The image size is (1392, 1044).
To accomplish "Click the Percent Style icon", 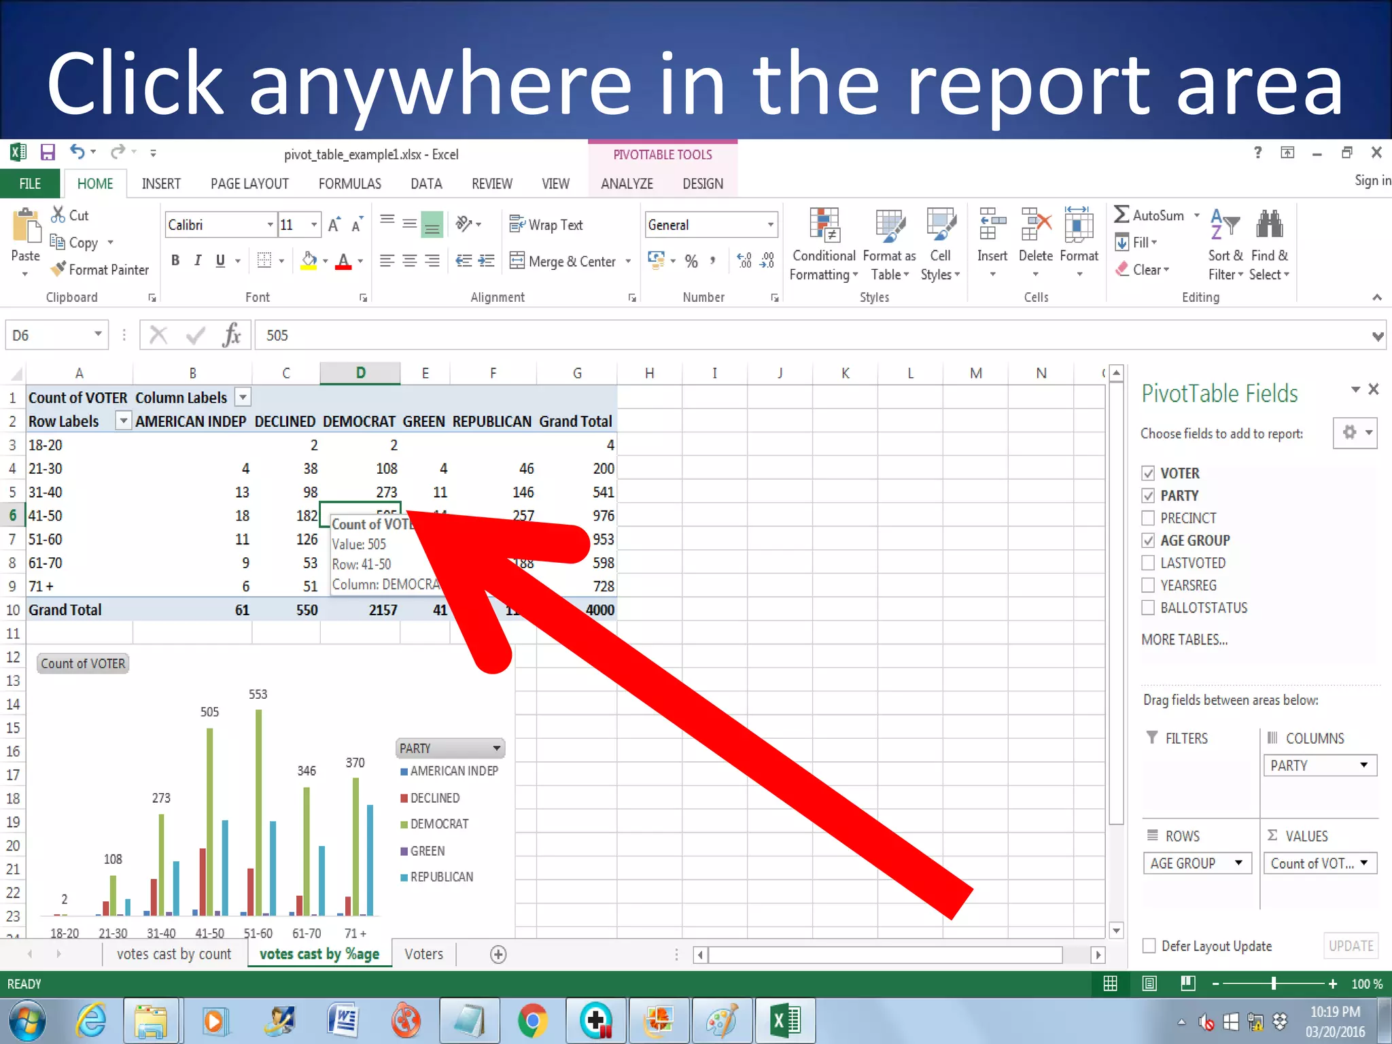I will [691, 261].
